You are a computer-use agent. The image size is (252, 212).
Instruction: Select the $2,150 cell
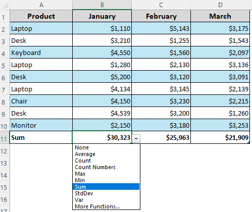(102, 125)
